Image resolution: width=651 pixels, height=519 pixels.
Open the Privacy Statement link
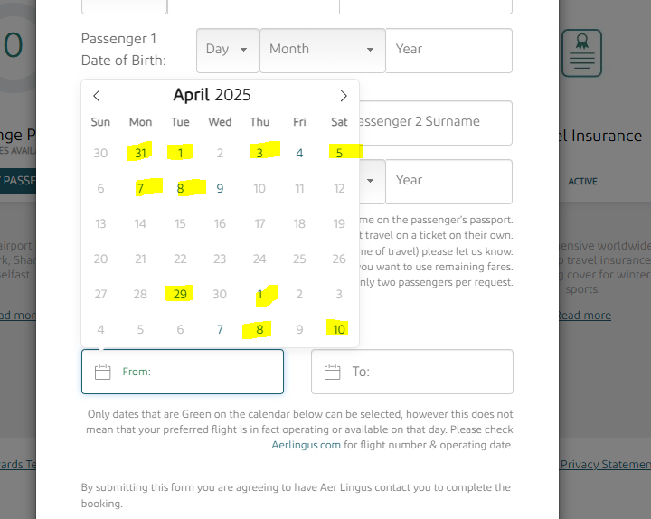click(604, 464)
